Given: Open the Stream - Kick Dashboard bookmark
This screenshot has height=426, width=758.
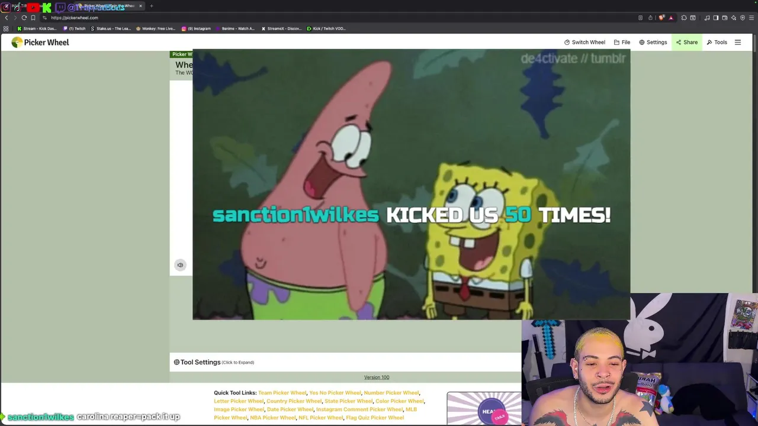Looking at the screenshot, I should [36, 28].
